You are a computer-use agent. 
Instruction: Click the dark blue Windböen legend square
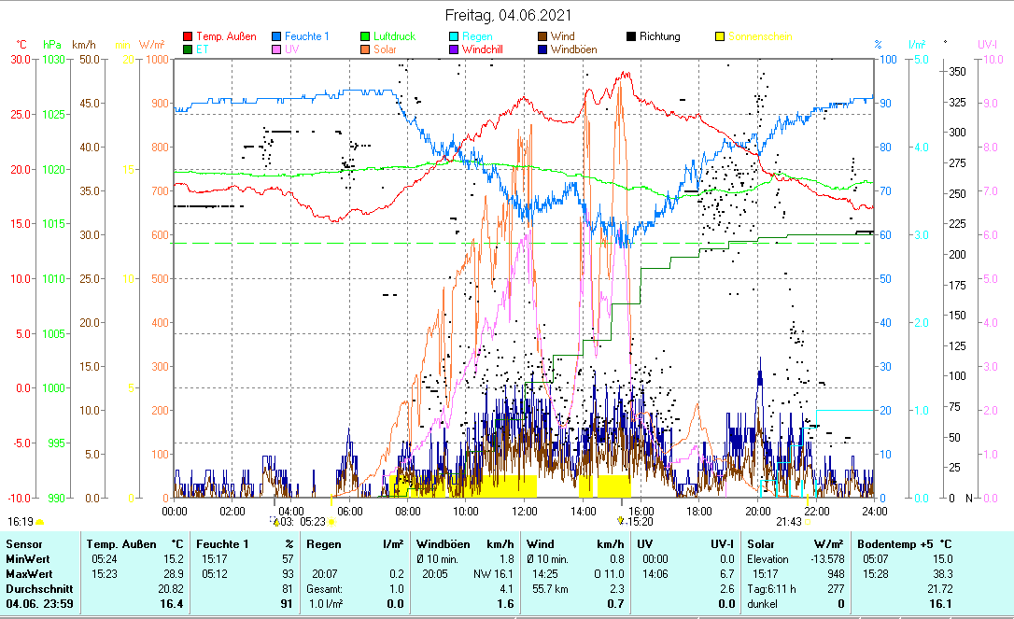click(542, 49)
